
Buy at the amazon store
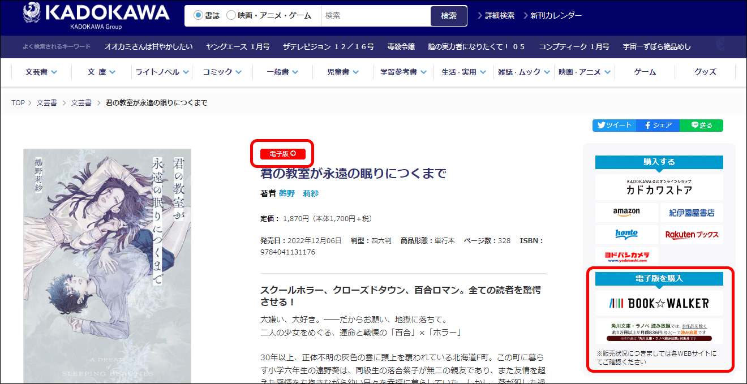click(626, 213)
